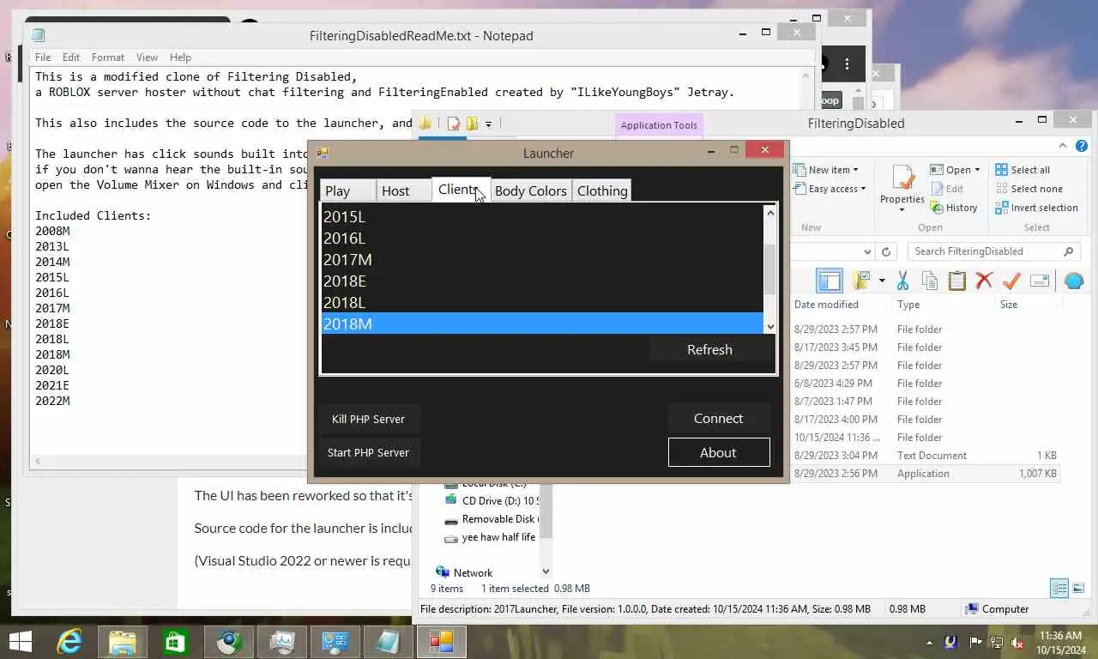
Task: Click the network tray icon
Action: point(997,642)
